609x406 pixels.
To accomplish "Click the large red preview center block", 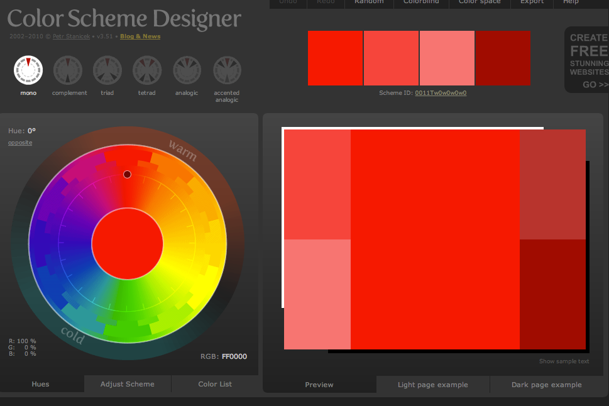I will pyautogui.click(x=435, y=239).
